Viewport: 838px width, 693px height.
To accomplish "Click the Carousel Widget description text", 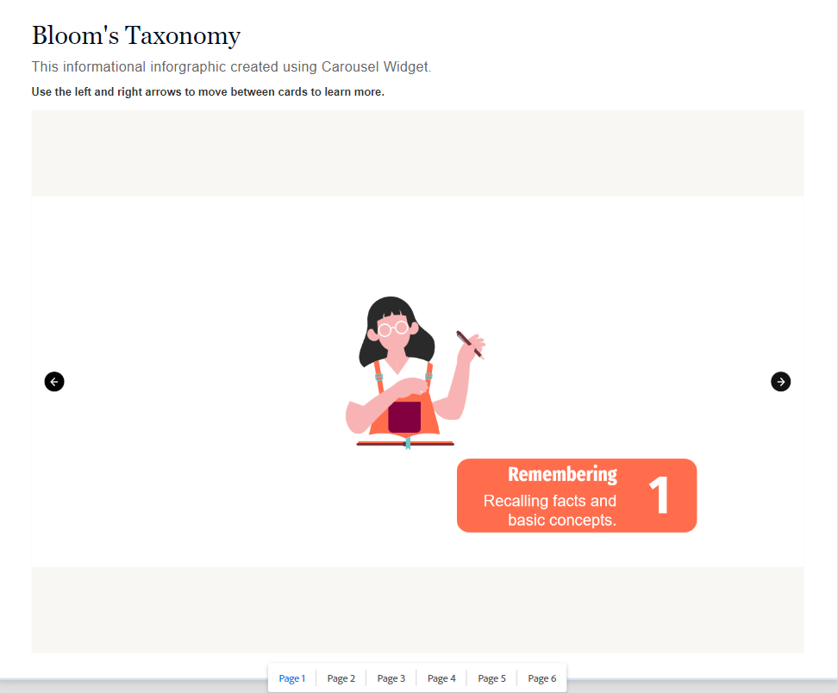I will coord(231,66).
